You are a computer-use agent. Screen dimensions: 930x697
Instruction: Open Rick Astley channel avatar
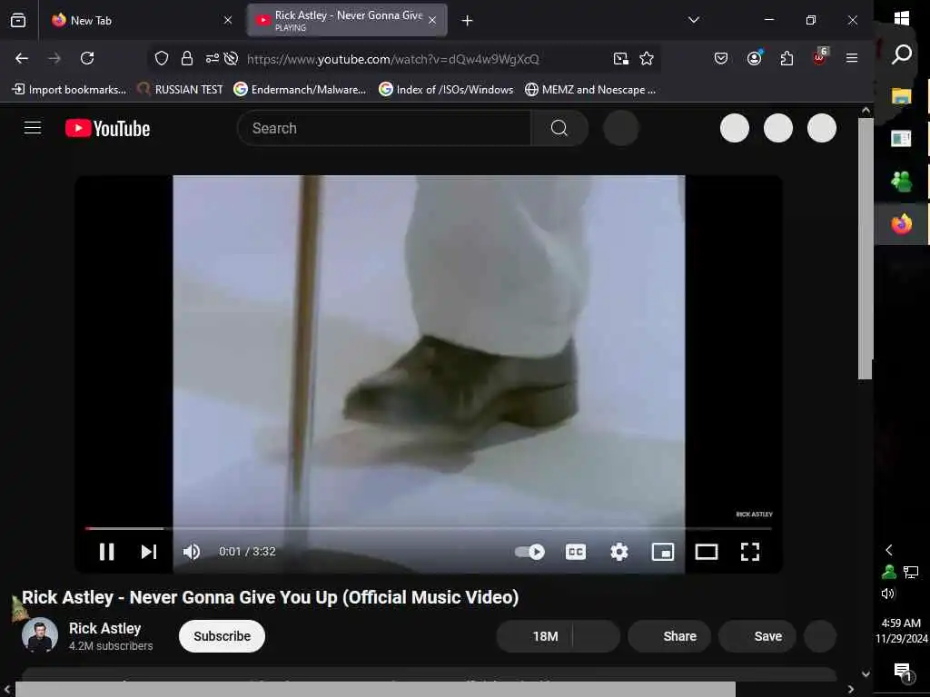tap(40, 635)
